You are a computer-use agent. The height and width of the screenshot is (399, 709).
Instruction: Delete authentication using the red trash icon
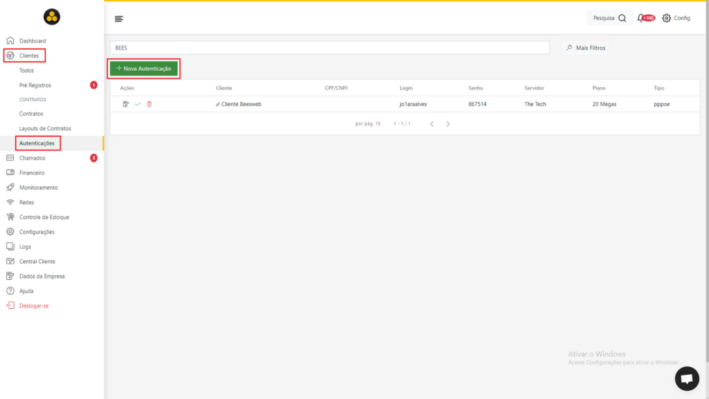150,104
